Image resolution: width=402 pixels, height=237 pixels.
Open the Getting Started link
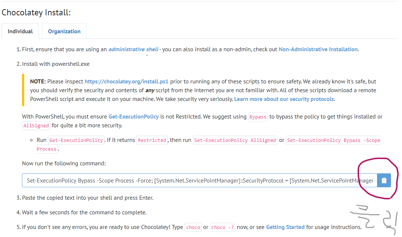pos(285,227)
